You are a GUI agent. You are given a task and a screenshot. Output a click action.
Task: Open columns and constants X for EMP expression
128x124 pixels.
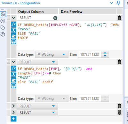coord(13,74)
